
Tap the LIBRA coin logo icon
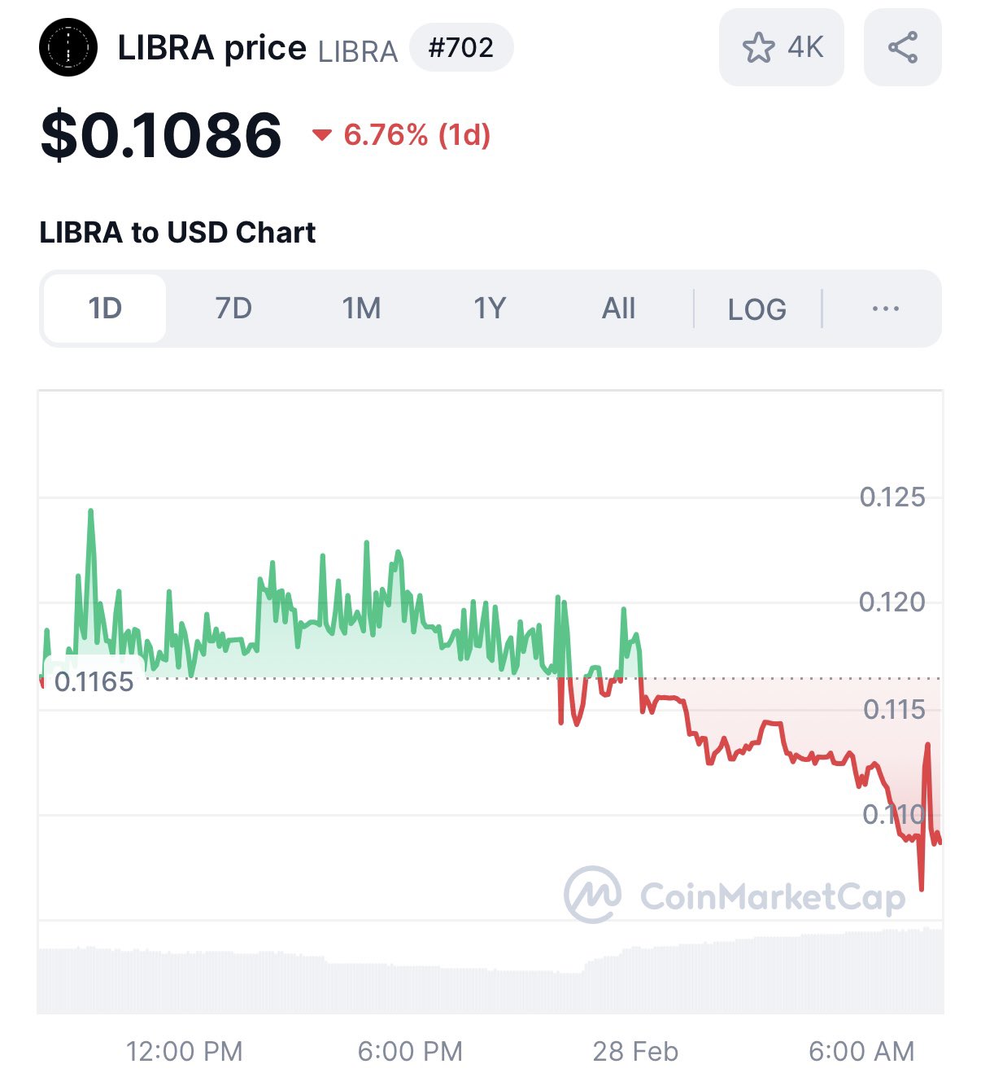[x=68, y=47]
